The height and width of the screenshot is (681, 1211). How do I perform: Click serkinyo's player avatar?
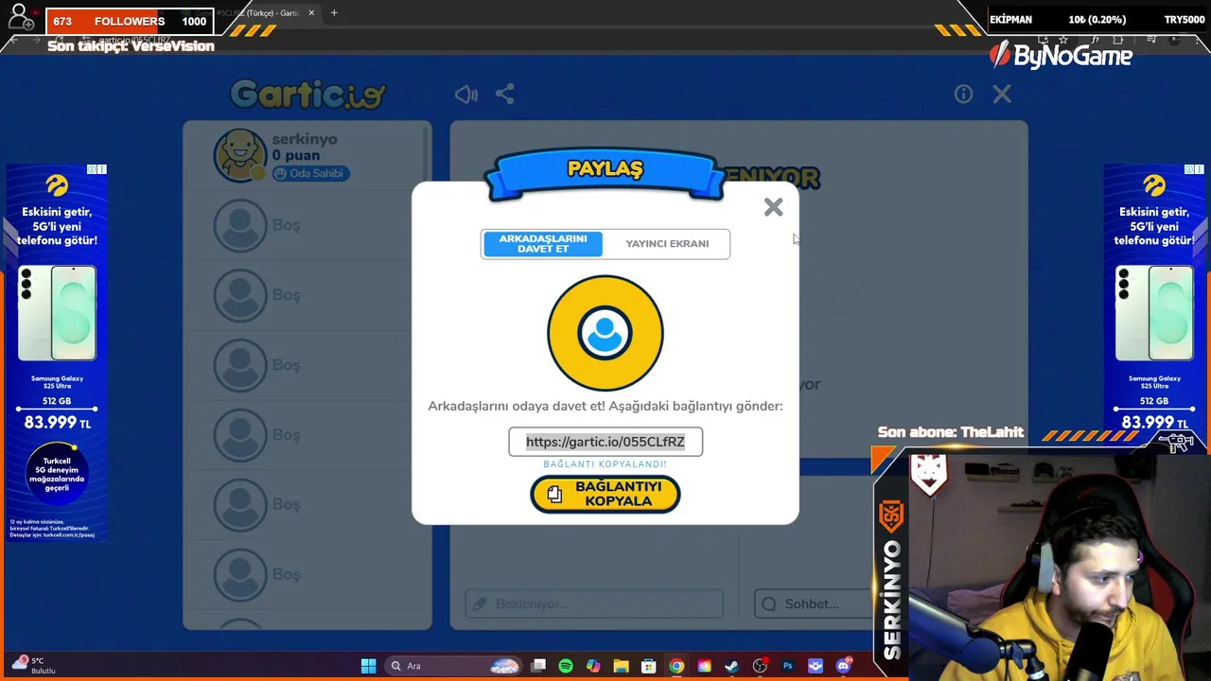click(x=239, y=155)
